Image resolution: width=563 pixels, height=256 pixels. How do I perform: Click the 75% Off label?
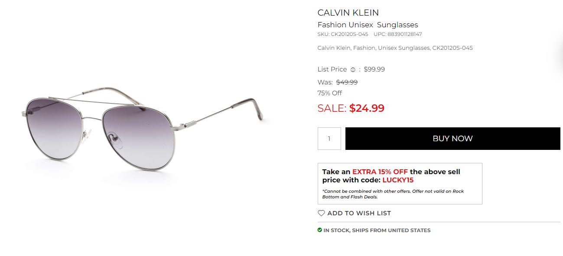[x=330, y=93]
